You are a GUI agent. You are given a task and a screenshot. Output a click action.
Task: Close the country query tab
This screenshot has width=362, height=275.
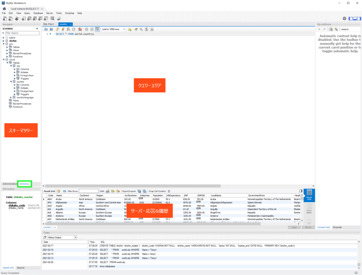[71, 24]
